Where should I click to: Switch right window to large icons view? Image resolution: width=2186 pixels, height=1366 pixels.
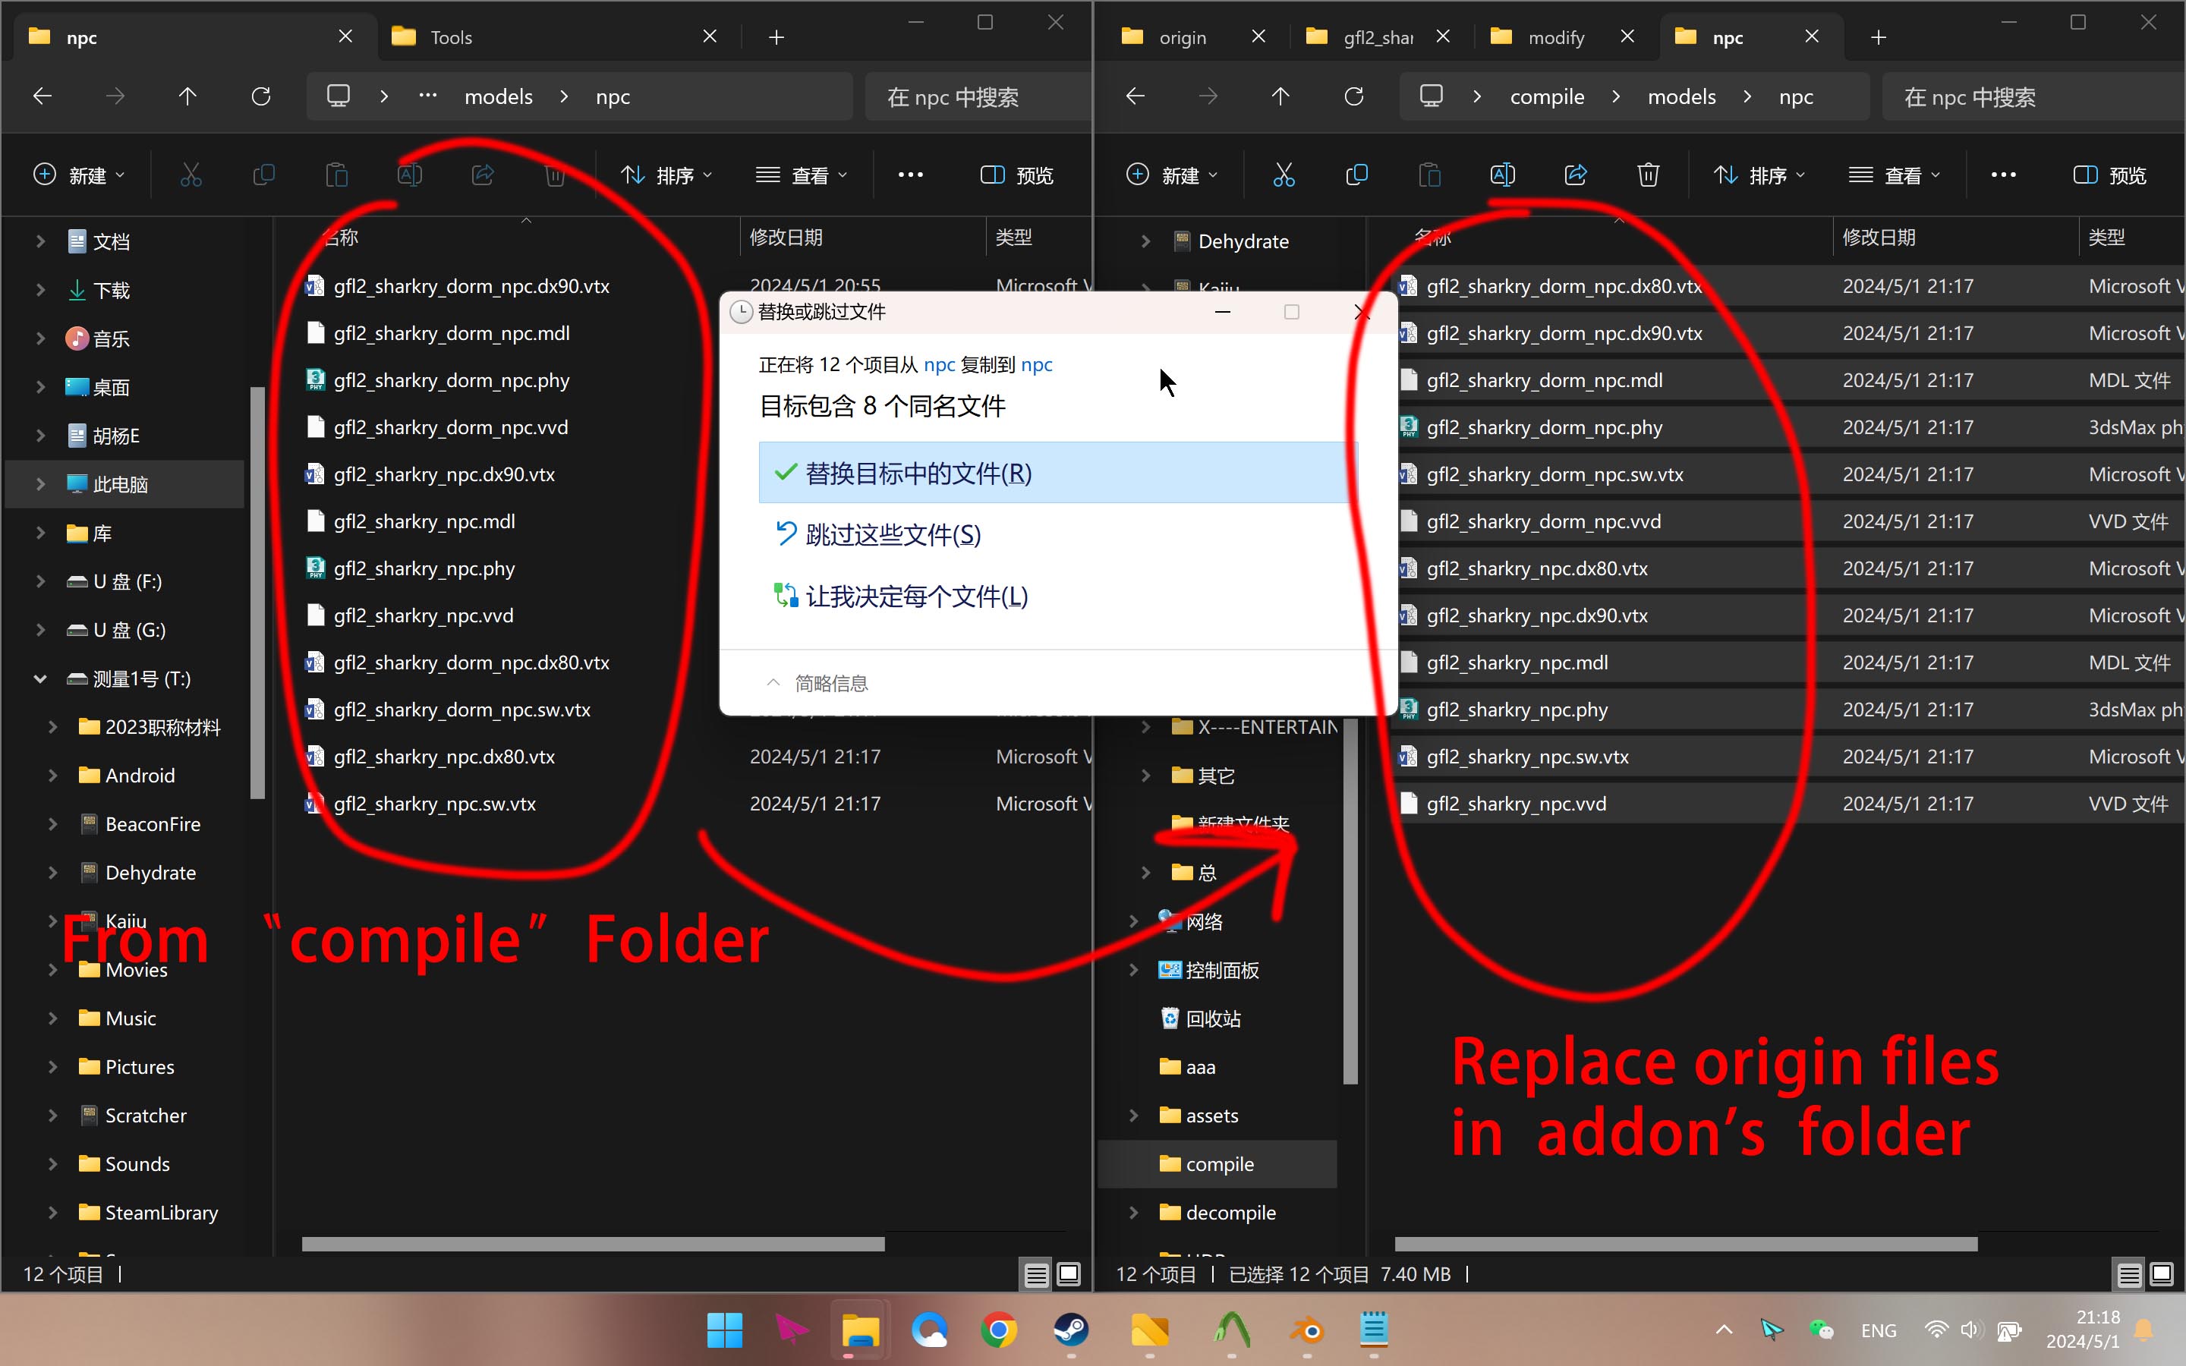pyautogui.click(x=2162, y=1274)
